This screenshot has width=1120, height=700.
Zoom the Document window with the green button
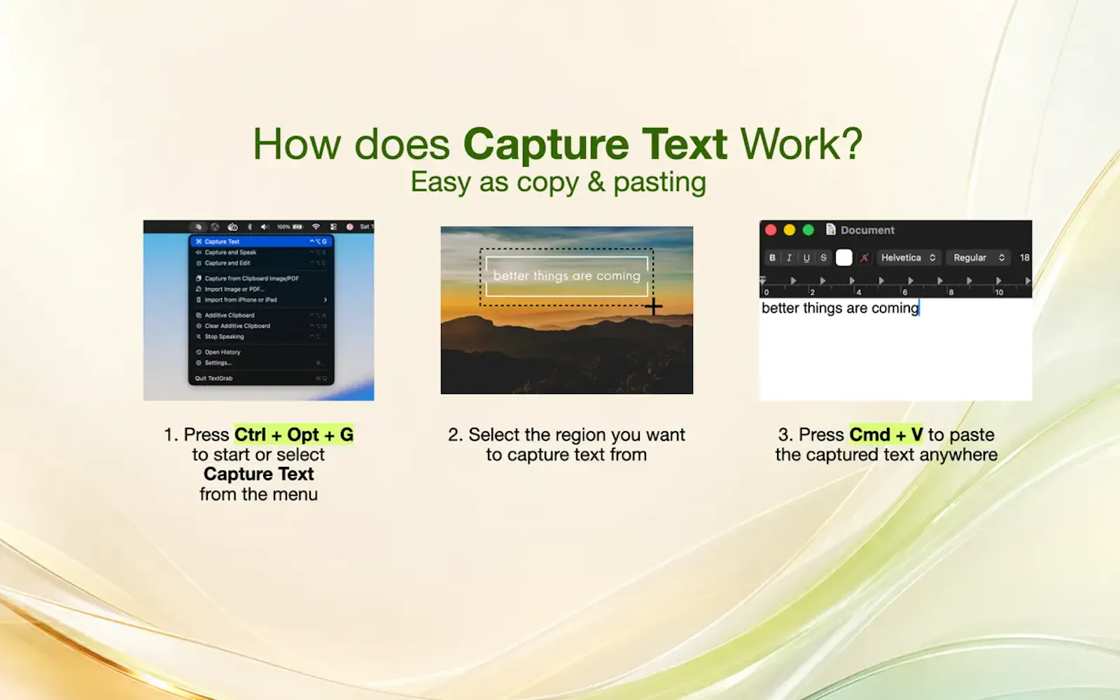(808, 230)
